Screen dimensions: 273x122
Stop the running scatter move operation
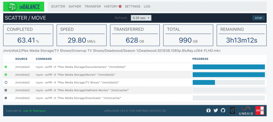[x=259, y=18]
